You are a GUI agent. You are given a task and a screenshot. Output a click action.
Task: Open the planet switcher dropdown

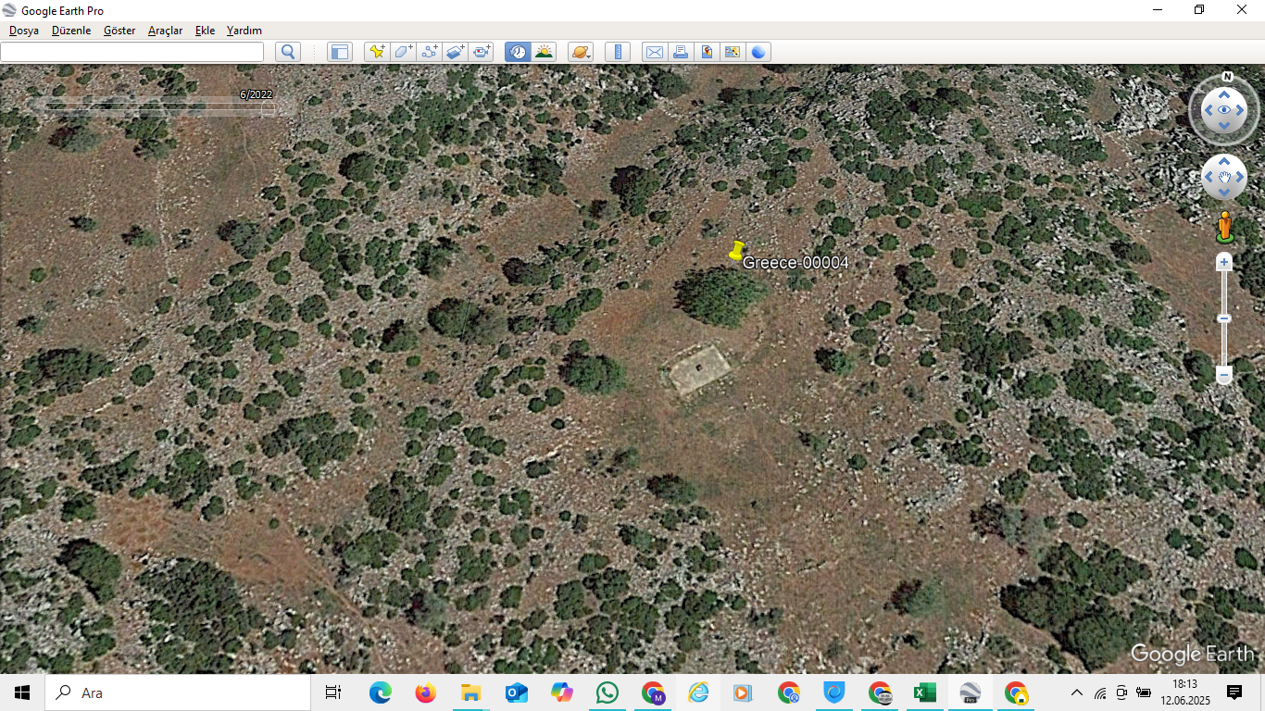581,52
